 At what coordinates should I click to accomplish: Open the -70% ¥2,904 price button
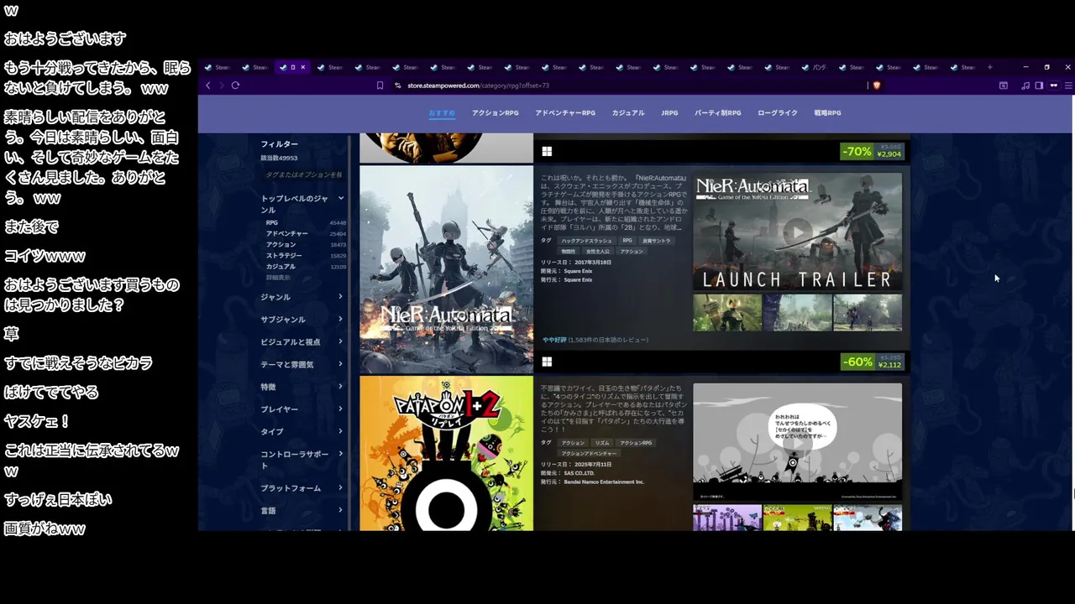pyautogui.click(x=872, y=151)
